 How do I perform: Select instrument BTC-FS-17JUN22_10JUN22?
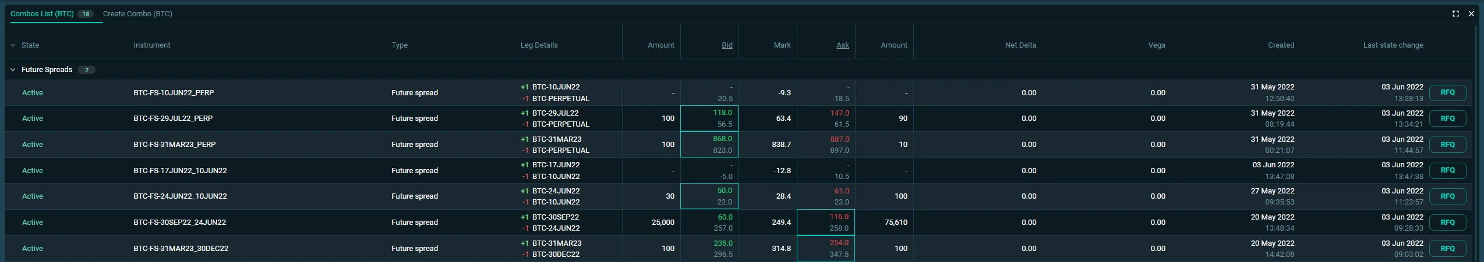click(x=180, y=171)
